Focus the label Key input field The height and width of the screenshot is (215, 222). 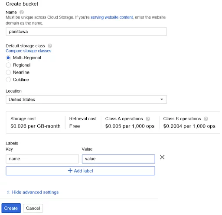[42, 159]
